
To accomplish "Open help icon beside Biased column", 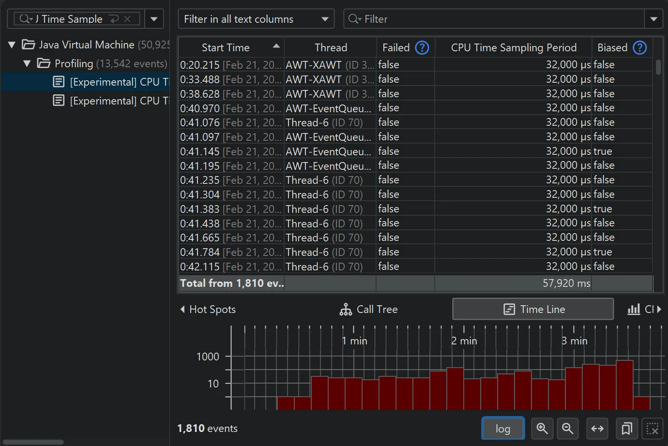I will (x=640, y=47).
